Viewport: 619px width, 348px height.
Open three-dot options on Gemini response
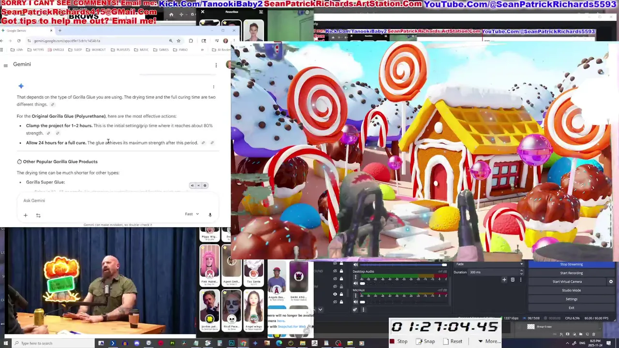(213, 87)
